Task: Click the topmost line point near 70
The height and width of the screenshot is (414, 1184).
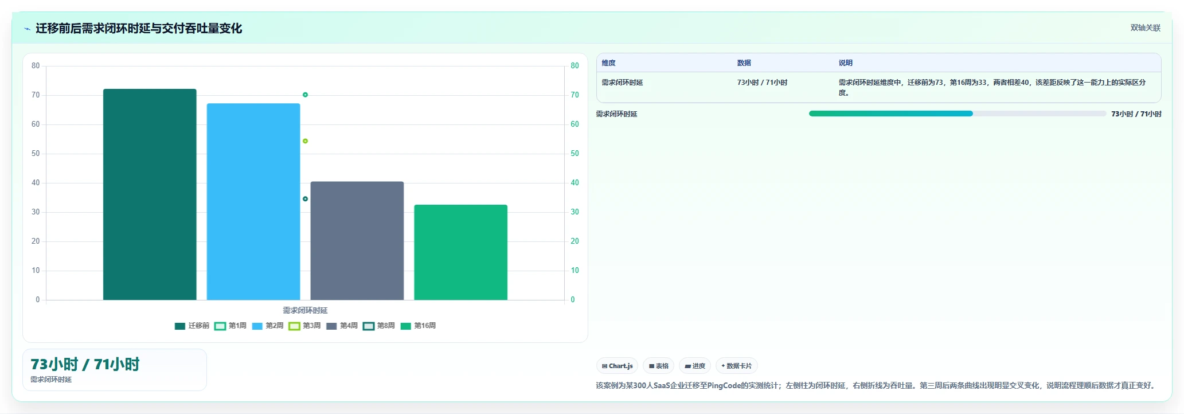Action: [305, 95]
